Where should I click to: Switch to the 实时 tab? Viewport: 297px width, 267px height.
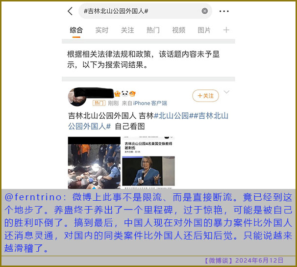click(x=102, y=30)
